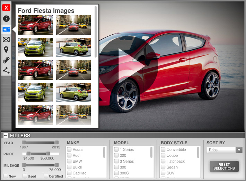Viewport: 246px width, 181px height.
Task: Collapse the FILTERS panel with minus icon
Action: pyautogui.click(x=6, y=135)
